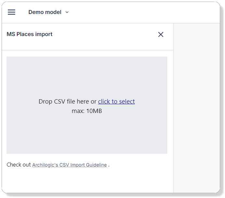Click the empty light gray side panel

click(x=196, y=107)
